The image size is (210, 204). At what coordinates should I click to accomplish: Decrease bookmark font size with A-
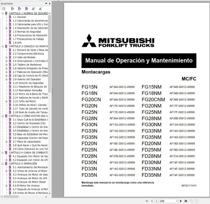41,9
